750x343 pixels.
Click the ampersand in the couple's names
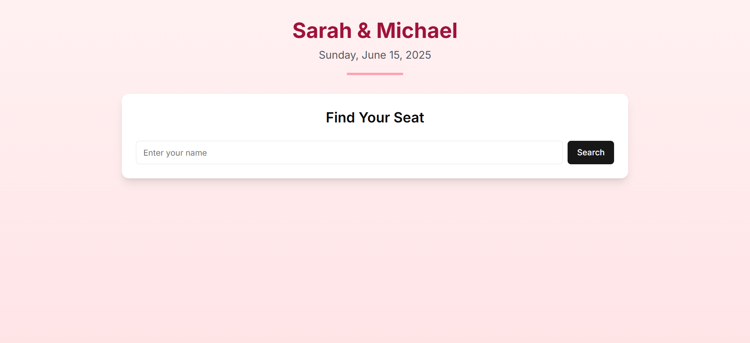(x=364, y=31)
